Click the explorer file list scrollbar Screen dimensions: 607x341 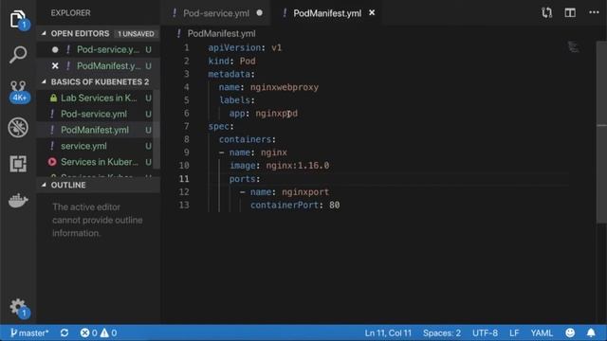pyautogui.click(x=156, y=129)
